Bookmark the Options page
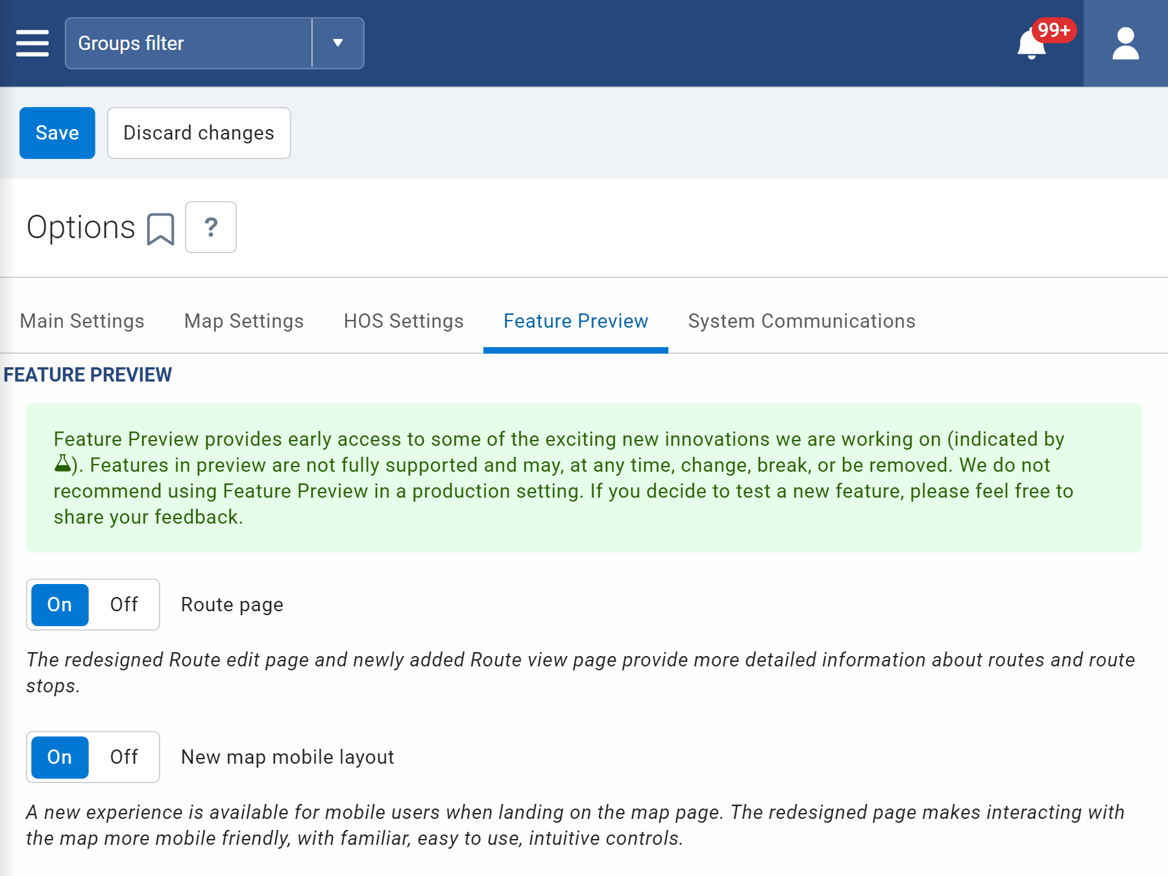Viewport: 1168px width, 876px height. [x=160, y=228]
